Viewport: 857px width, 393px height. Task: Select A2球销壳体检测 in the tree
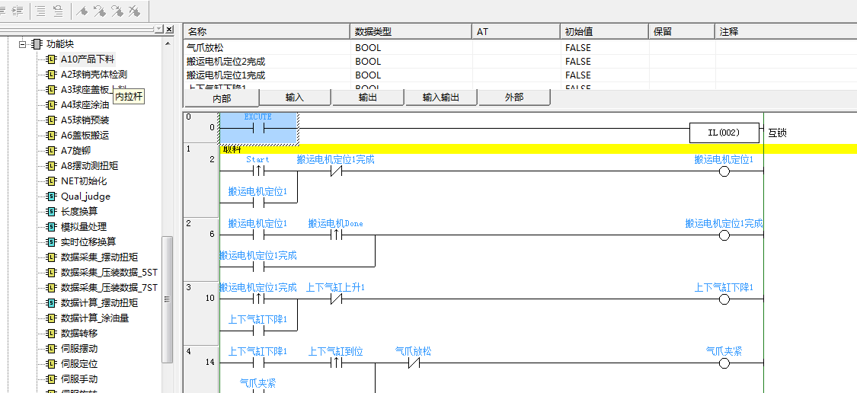click(94, 75)
